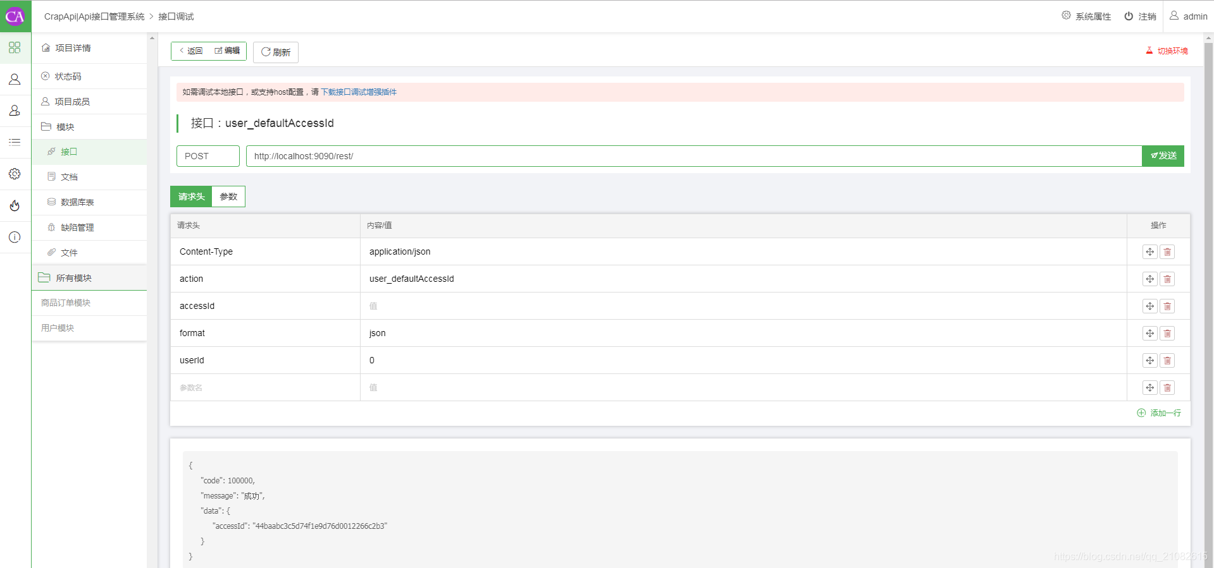The height and width of the screenshot is (568, 1214).
Task: Click the request URL input field
Action: pyautogui.click(x=694, y=156)
